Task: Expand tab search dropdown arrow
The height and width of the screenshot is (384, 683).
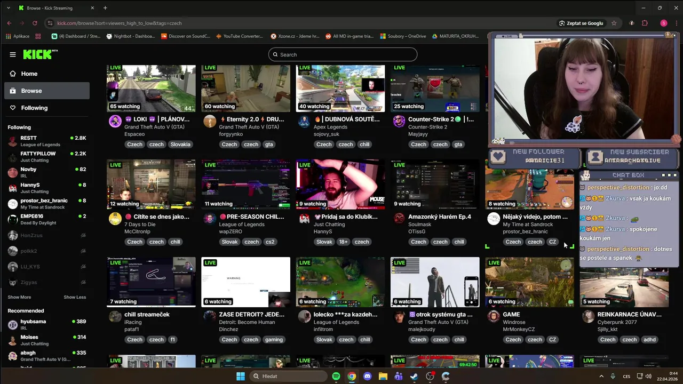Action: coord(8,8)
